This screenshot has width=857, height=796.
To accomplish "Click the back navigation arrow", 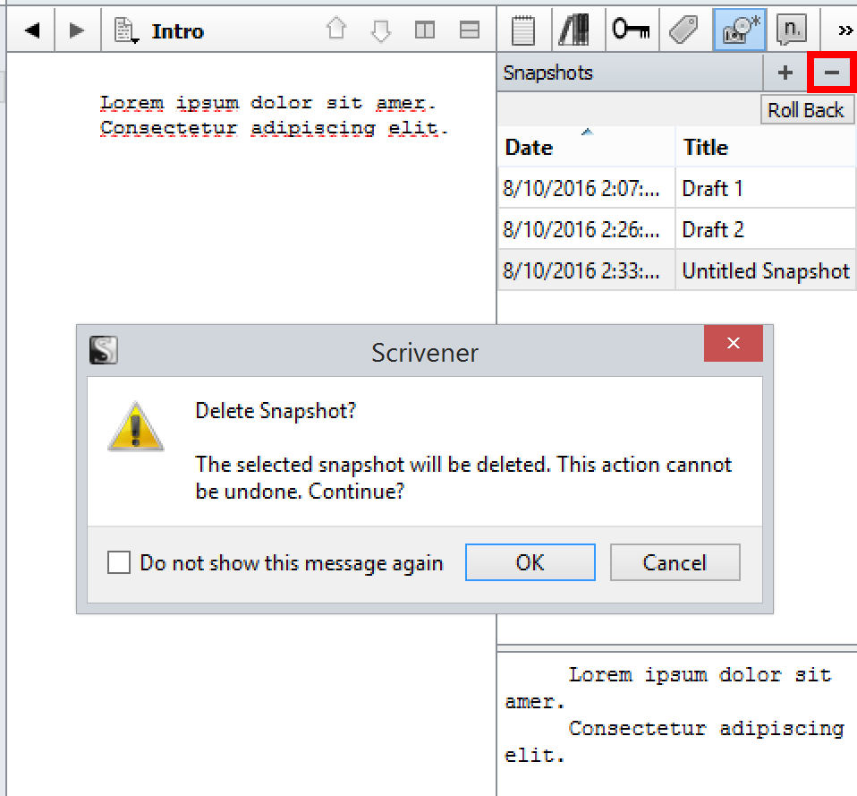I will point(32,31).
